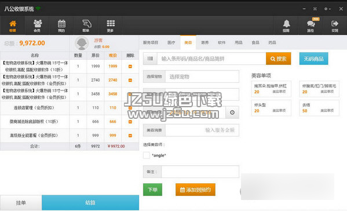Click the 连锁店管理 item row

pos(70,108)
